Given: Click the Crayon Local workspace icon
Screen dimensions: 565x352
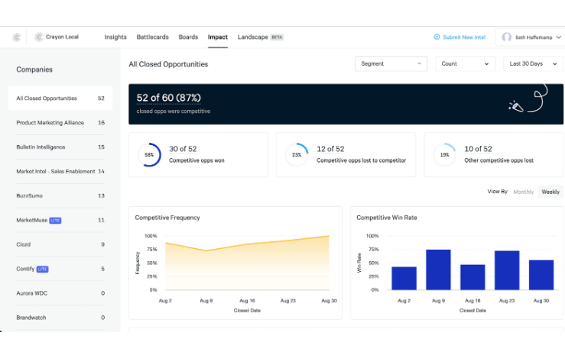Looking at the screenshot, I should click(x=39, y=37).
